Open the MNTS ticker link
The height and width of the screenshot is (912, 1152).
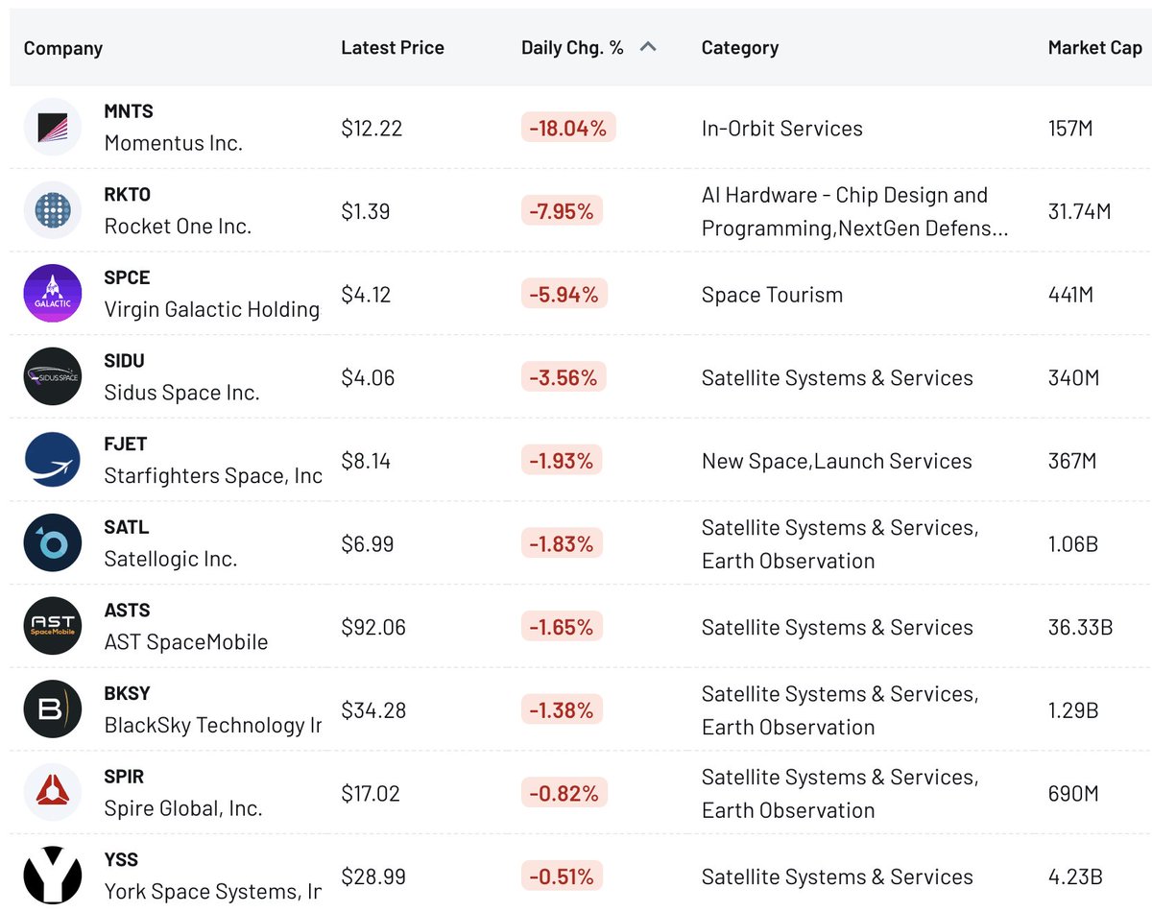129,111
